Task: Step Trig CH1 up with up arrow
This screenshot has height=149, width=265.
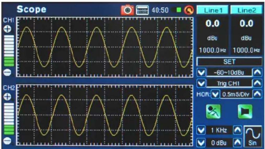Action: click(x=257, y=83)
